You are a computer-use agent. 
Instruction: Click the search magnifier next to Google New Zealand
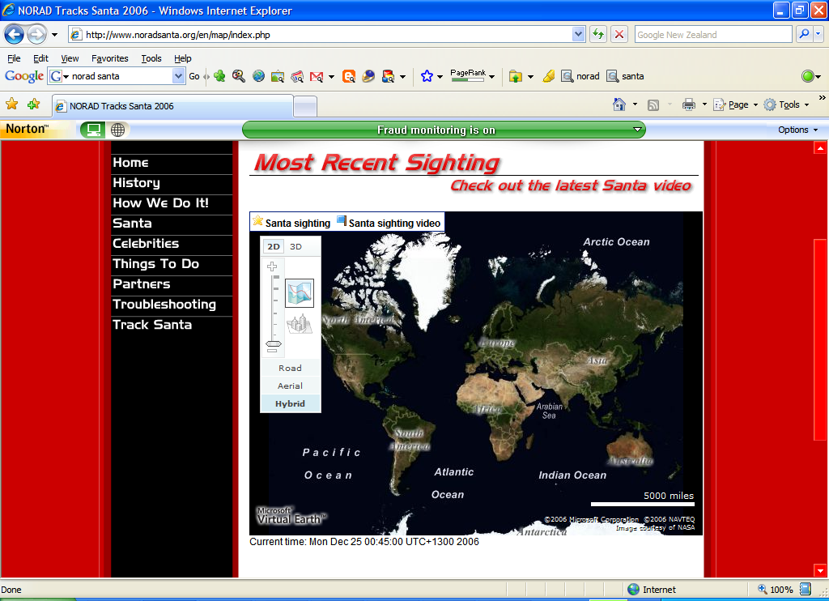(804, 34)
